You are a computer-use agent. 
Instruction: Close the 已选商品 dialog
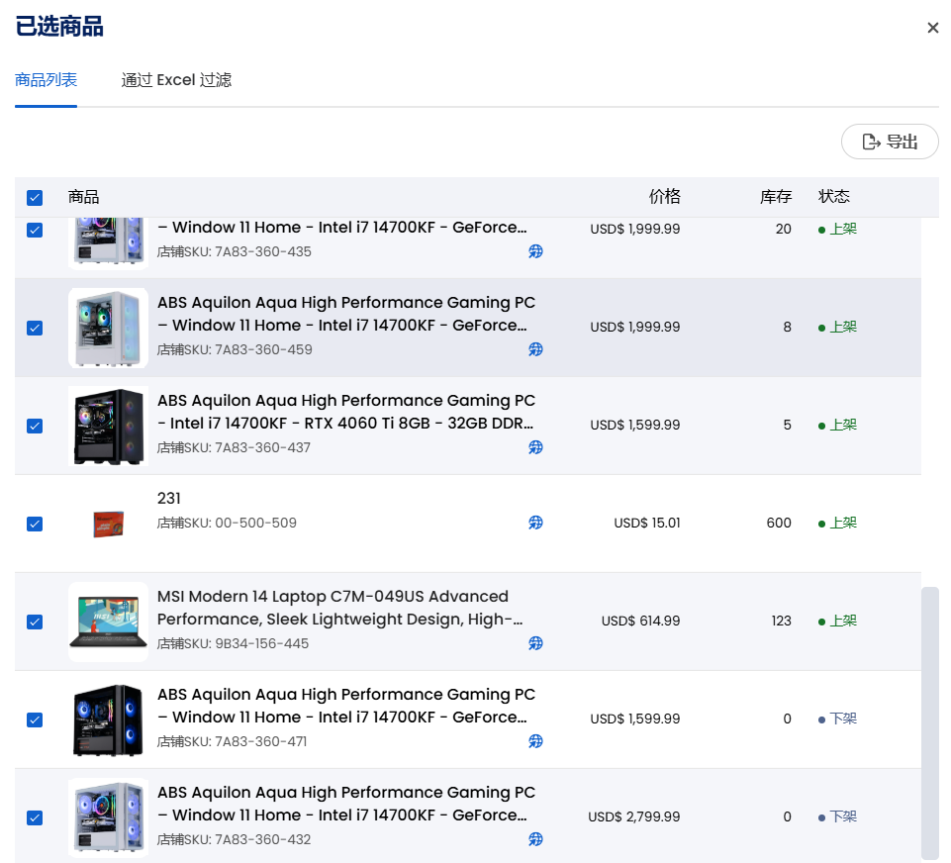pyautogui.click(x=933, y=28)
